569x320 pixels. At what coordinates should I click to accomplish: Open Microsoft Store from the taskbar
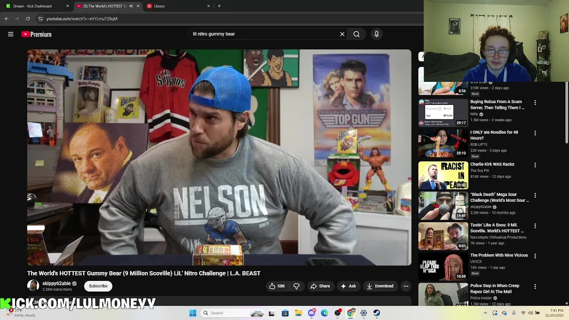coord(285,313)
